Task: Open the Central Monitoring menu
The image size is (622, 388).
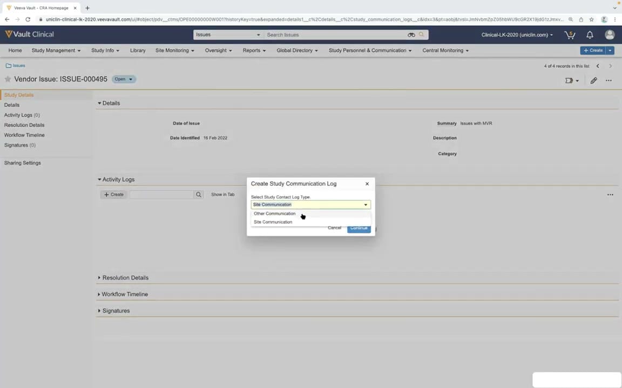Action: click(x=445, y=50)
